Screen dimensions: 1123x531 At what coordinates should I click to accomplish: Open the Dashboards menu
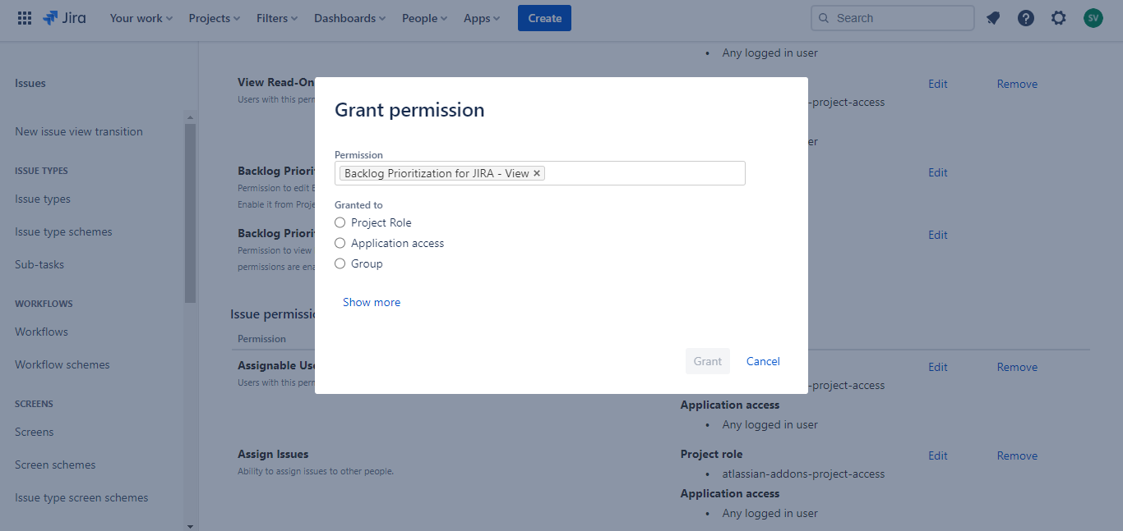[349, 18]
